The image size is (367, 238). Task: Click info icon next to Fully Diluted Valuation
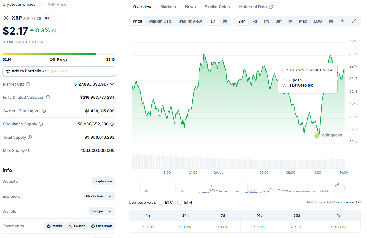coord(48,98)
